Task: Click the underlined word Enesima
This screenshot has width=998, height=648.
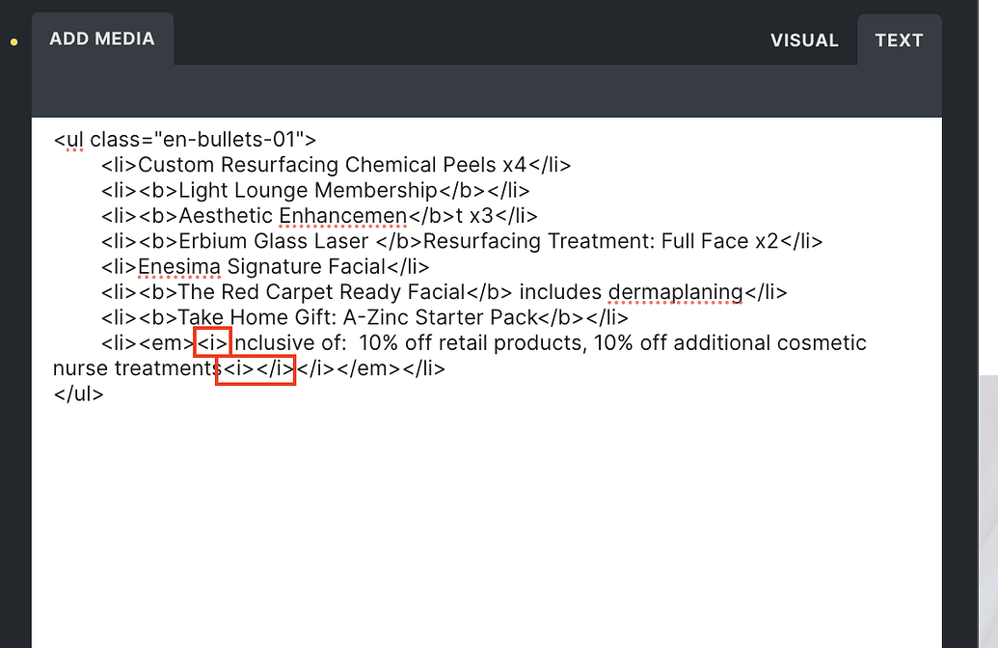Action: click(x=176, y=266)
